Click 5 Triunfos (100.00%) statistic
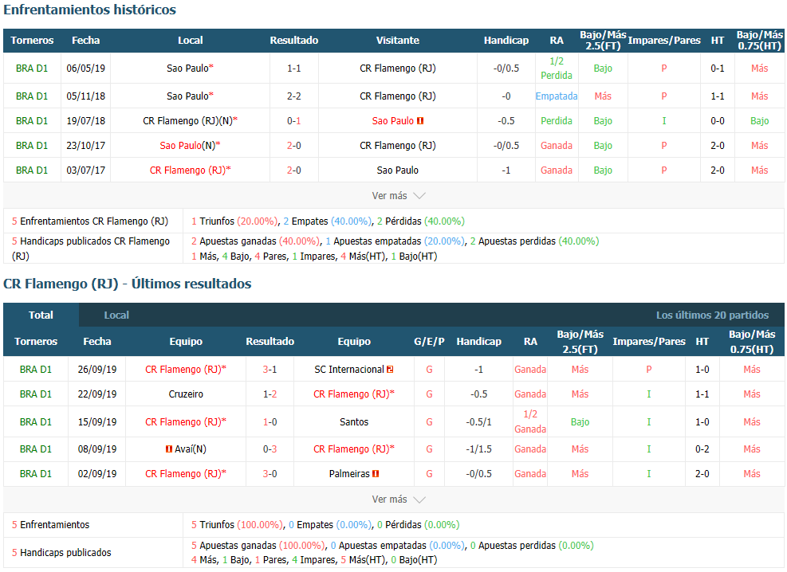787x572 pixels. tap(237, 525)
